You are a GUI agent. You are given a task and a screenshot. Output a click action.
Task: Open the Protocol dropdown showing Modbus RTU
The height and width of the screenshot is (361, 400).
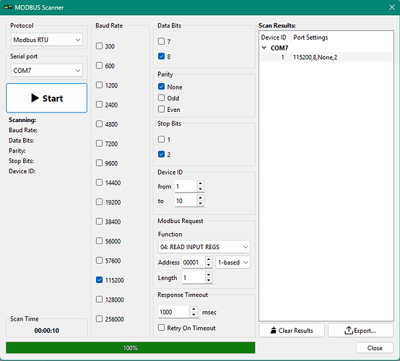(47, 40)
